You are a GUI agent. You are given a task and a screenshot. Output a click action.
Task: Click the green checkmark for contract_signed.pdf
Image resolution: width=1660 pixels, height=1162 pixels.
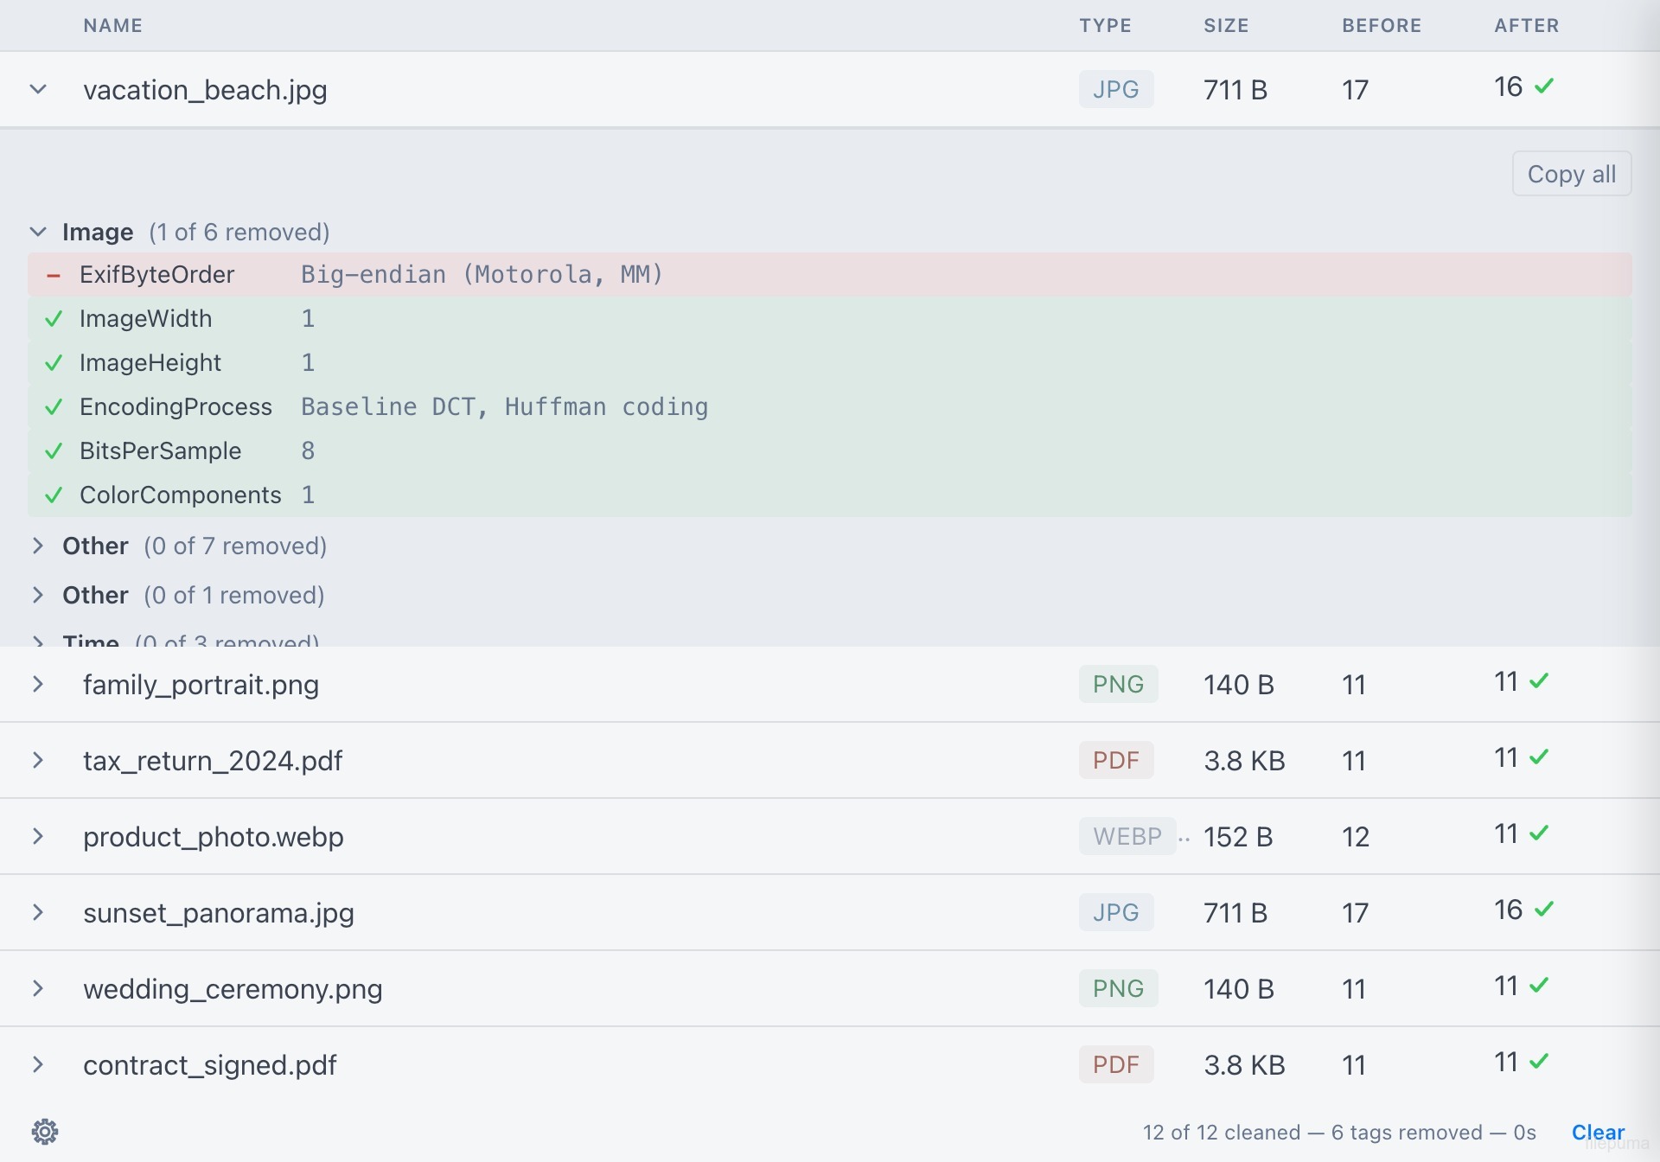point(1539,1061)
